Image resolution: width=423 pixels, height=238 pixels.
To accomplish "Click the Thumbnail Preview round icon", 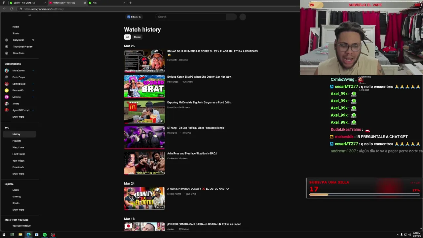I will point(7,47).
